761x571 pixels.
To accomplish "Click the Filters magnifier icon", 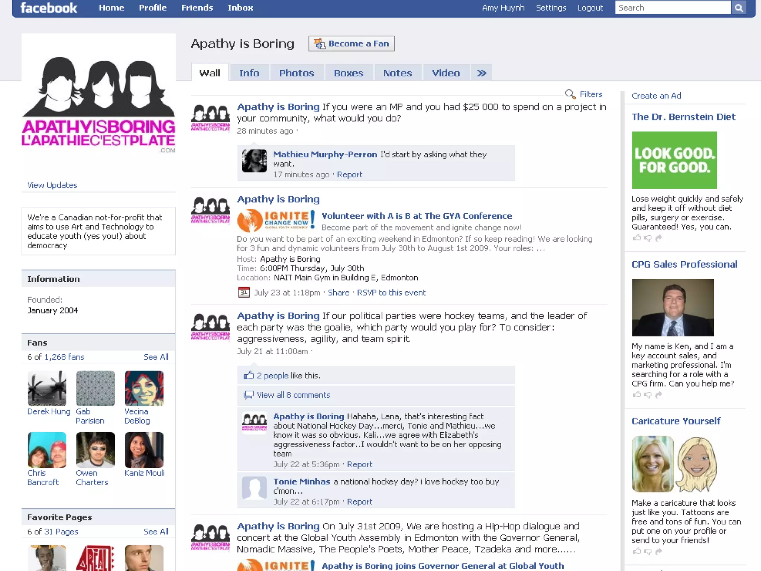I will (x=570, y=94).
